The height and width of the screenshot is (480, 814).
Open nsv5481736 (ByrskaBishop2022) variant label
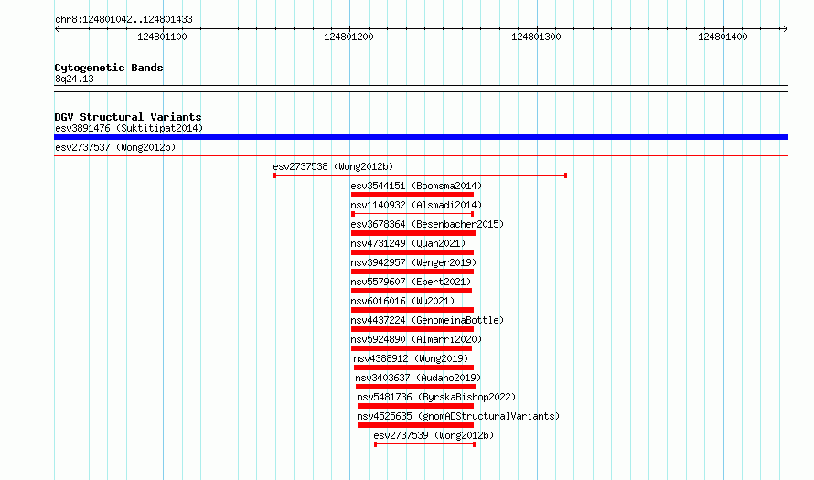pos(436,397)
